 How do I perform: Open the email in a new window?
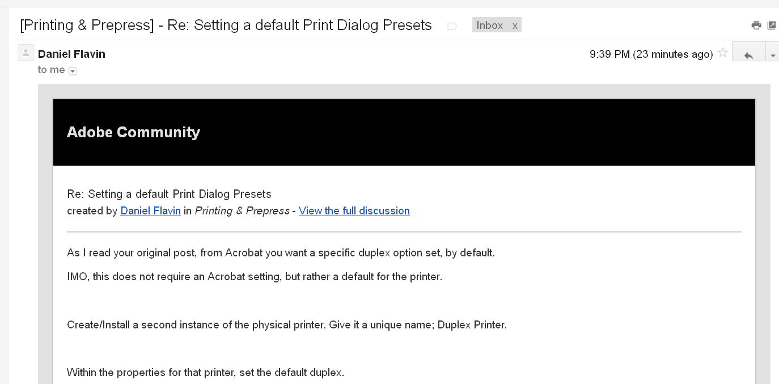click(772, 25)
